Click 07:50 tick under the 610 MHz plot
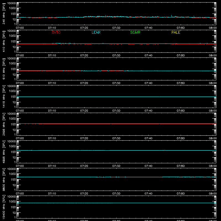Screen dimensions: 221x221 click(x=181, y=83)
